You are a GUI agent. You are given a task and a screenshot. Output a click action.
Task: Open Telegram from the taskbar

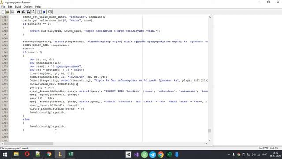[x=153, y=155]
